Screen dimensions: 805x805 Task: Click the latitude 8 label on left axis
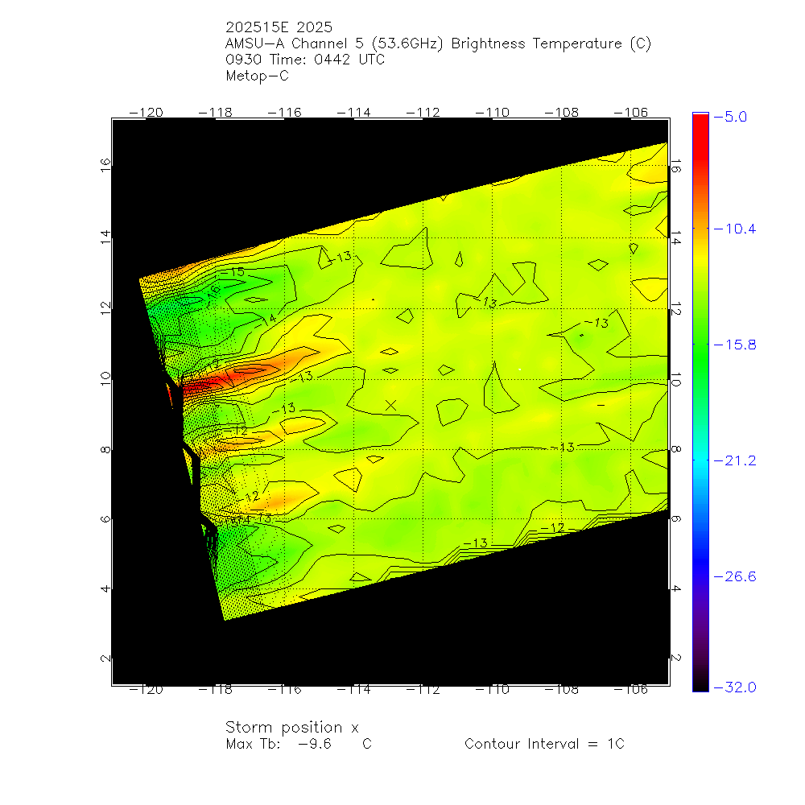(x=105, y=450)
